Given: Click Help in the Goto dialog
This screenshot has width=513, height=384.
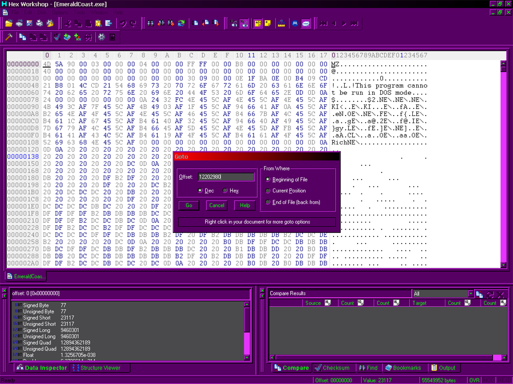Looking at the screenshot, I should pos(244,205).
